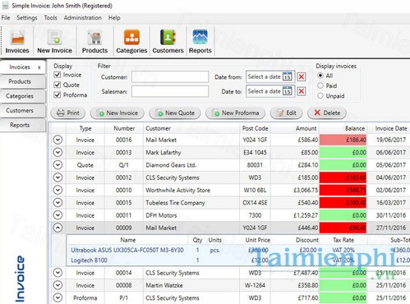Switch to the Reports side tab

coord(23,125)
